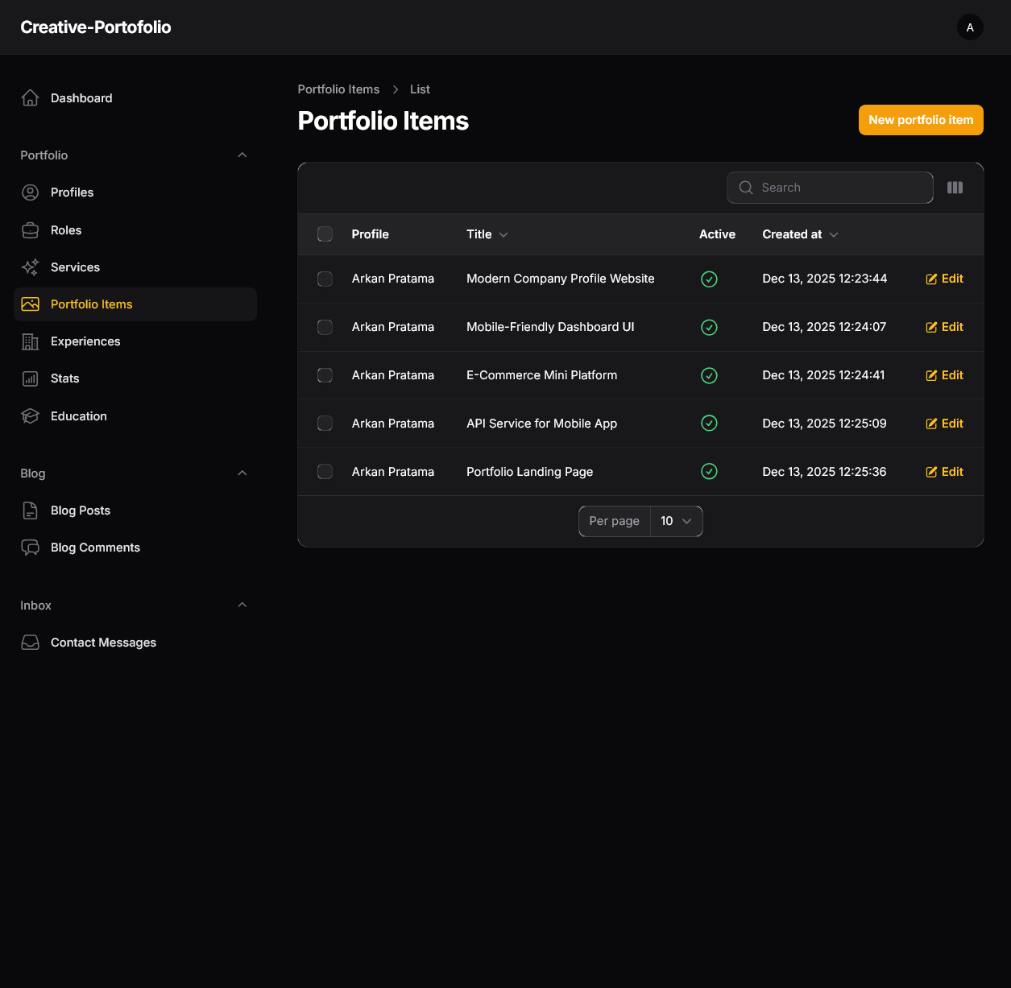This screenshot has width=1011, height=988.
Task: Open the Per page dropdown
Action: coord(676,521)
